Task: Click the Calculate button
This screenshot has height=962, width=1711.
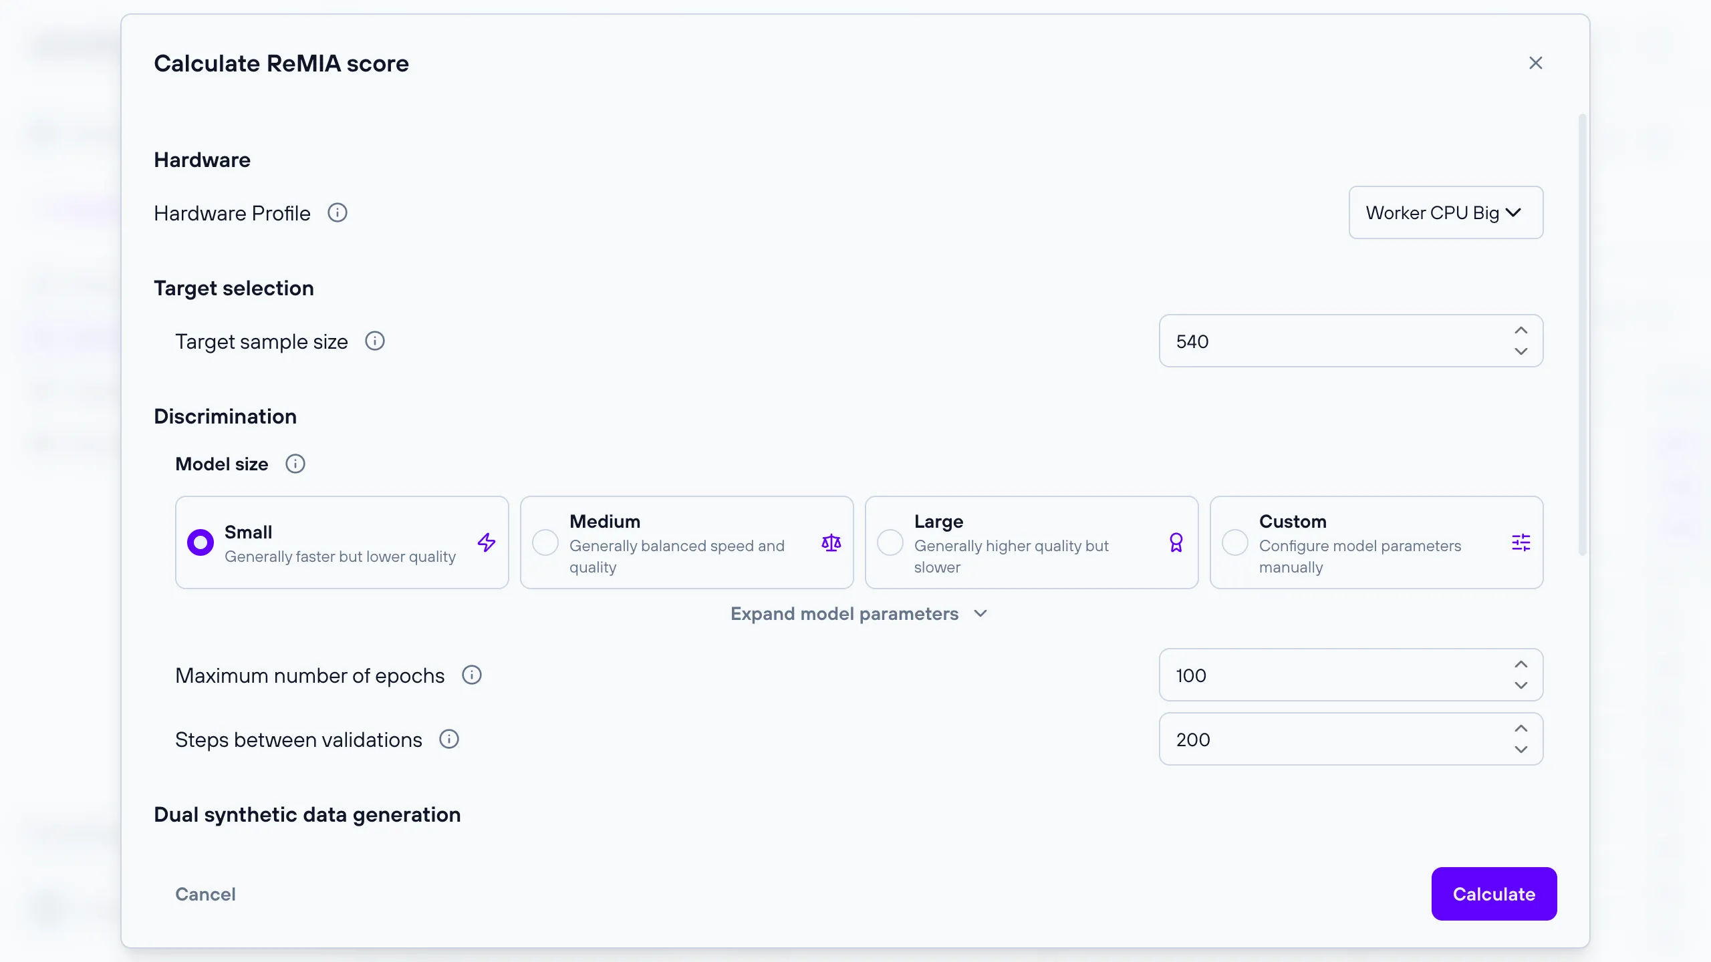Action: pos(1494,894)
